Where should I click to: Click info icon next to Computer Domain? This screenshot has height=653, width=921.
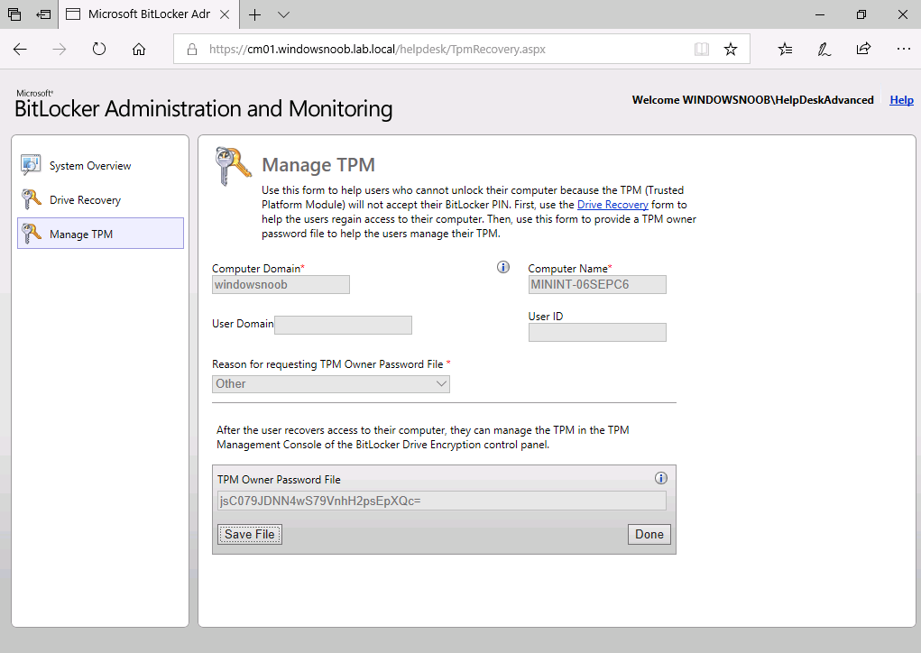[503, 267]
